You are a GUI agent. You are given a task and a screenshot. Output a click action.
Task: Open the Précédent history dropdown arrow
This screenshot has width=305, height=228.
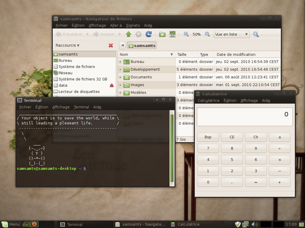pyautogui.click(x=87, y=34)
